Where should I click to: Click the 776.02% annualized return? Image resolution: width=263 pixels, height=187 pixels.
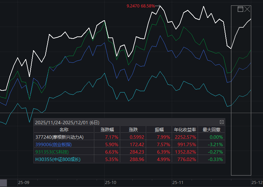187,159
